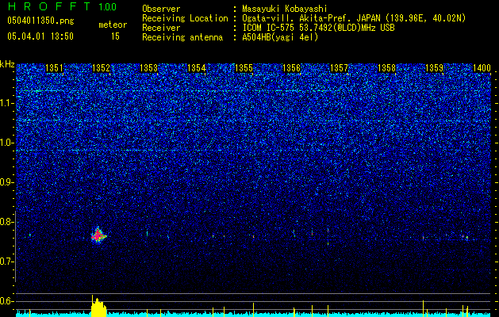Screen dimensions: 499x317
Task: Click the 1351 time axis marker
Action: 54,68
